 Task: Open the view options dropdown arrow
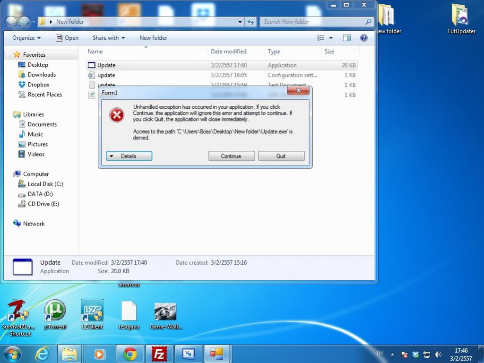tap(331, 38)
